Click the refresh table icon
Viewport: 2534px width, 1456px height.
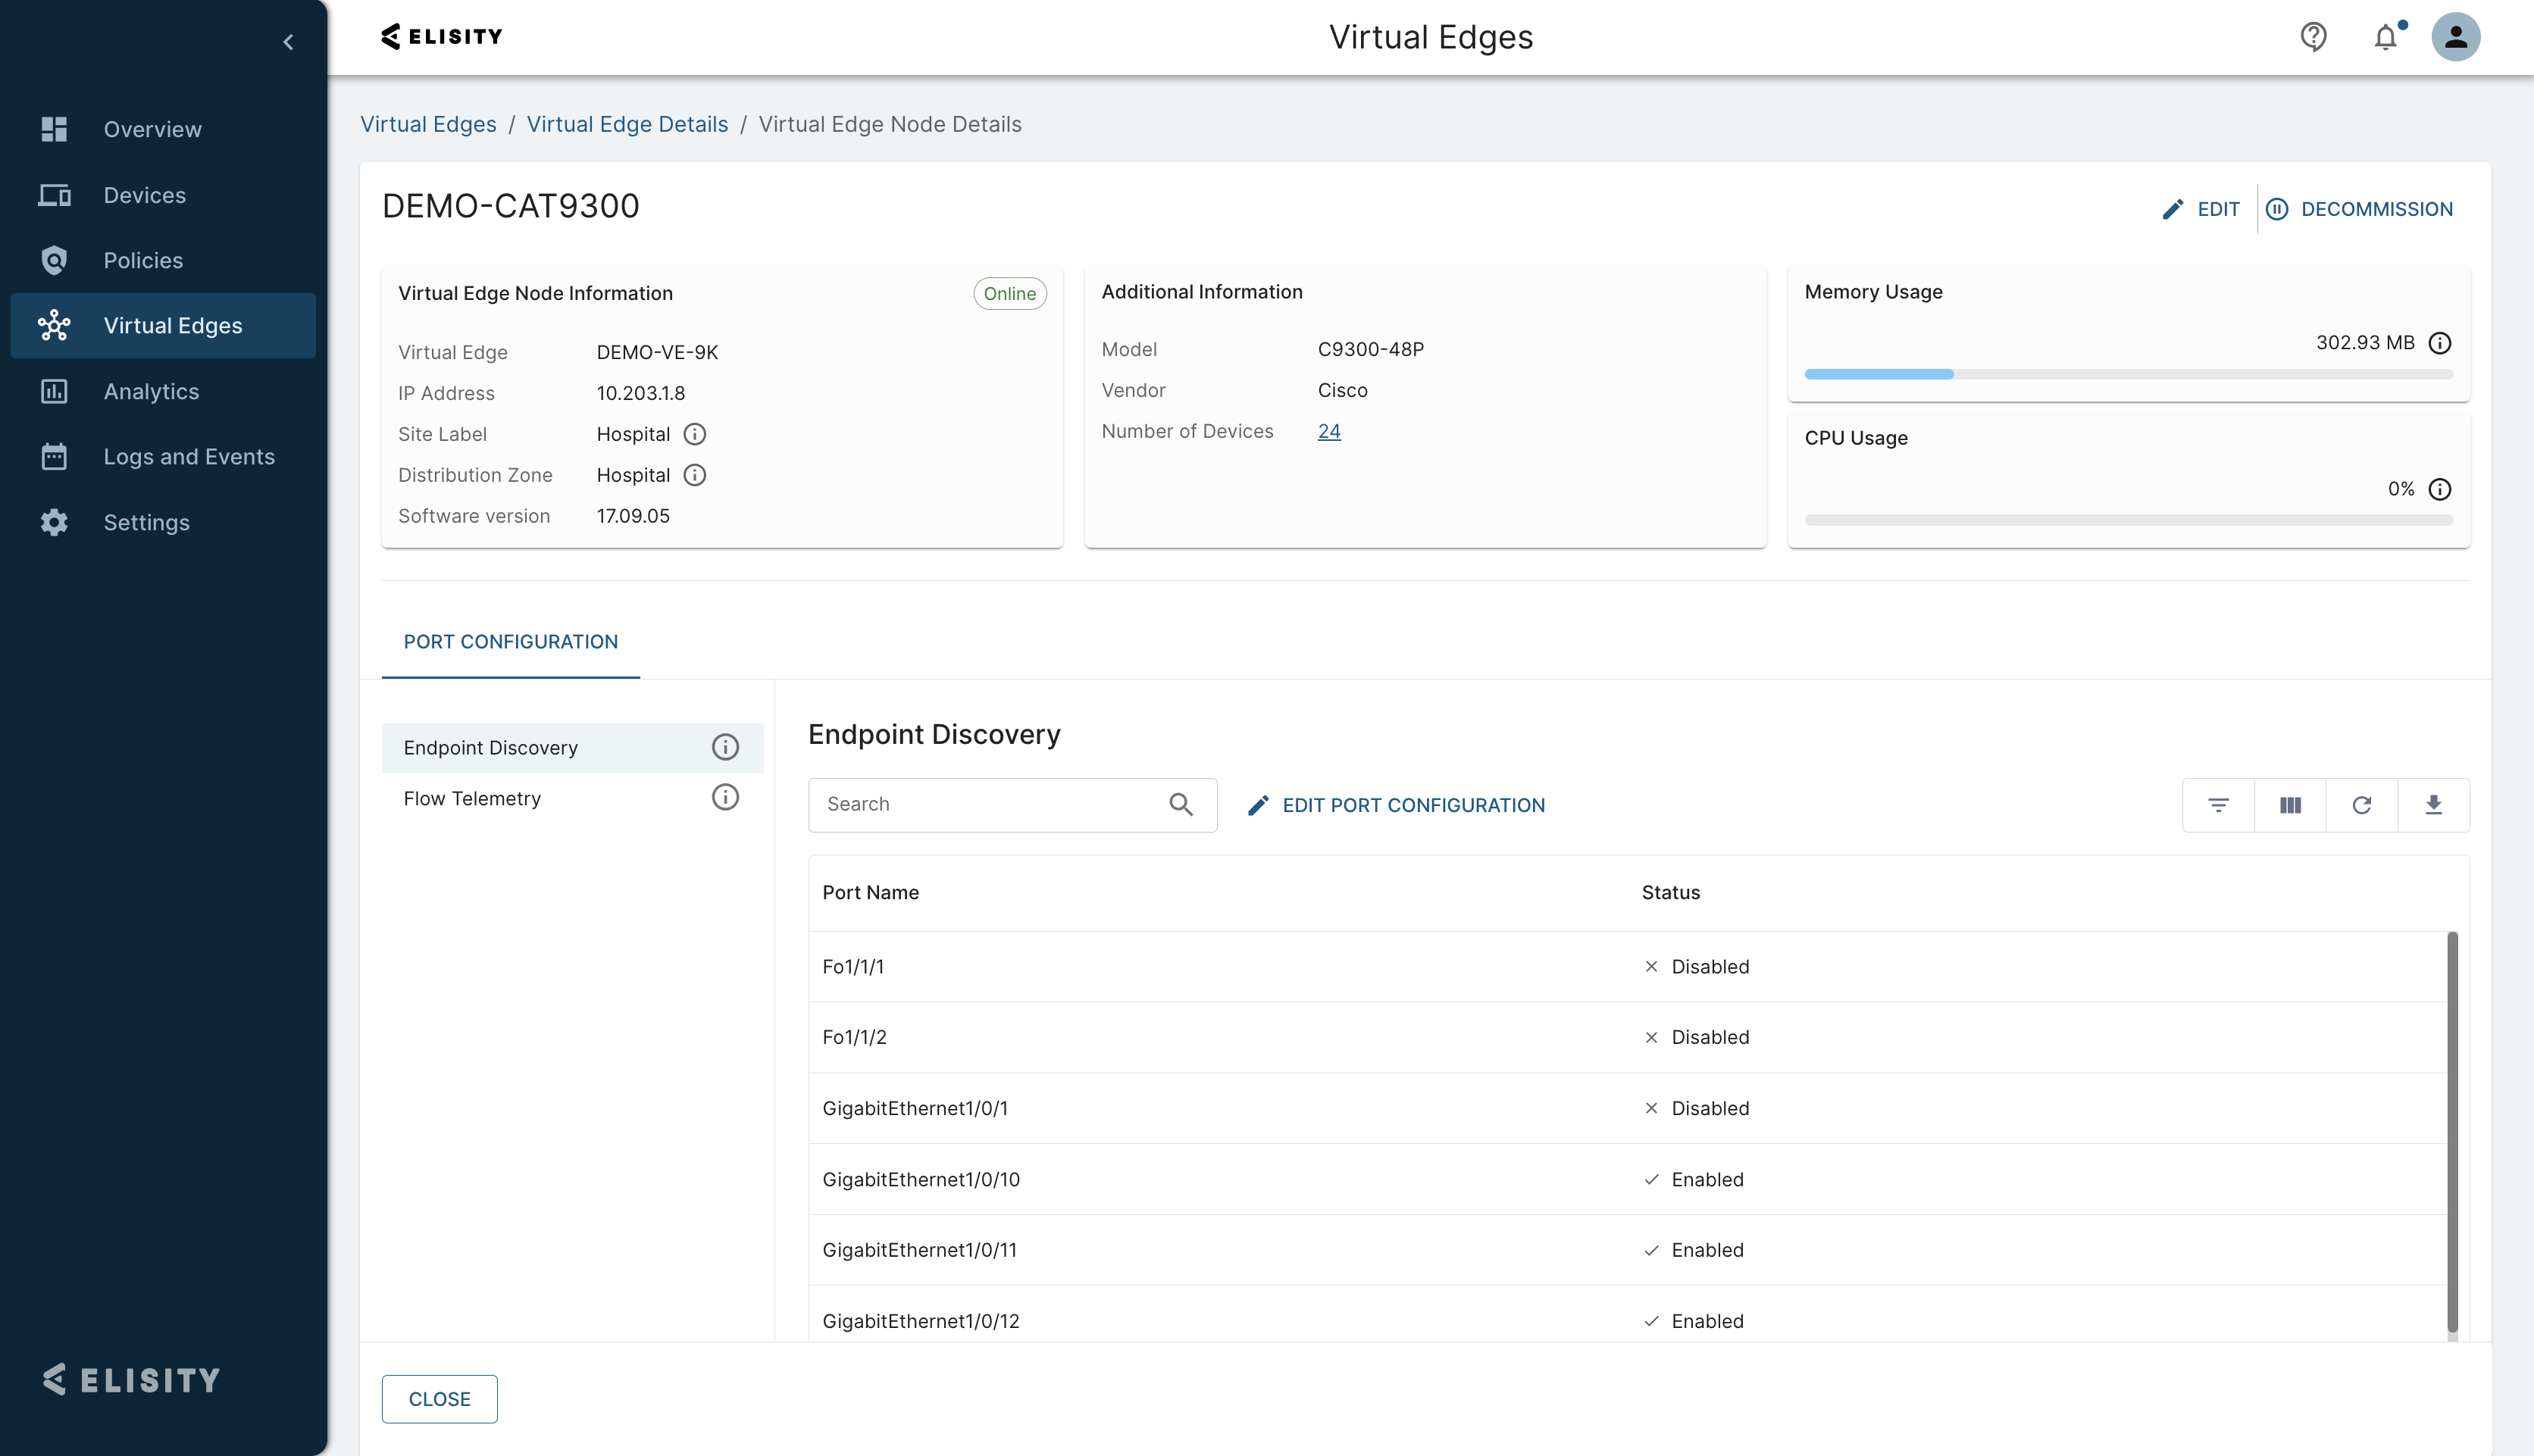coord(2362,805)
